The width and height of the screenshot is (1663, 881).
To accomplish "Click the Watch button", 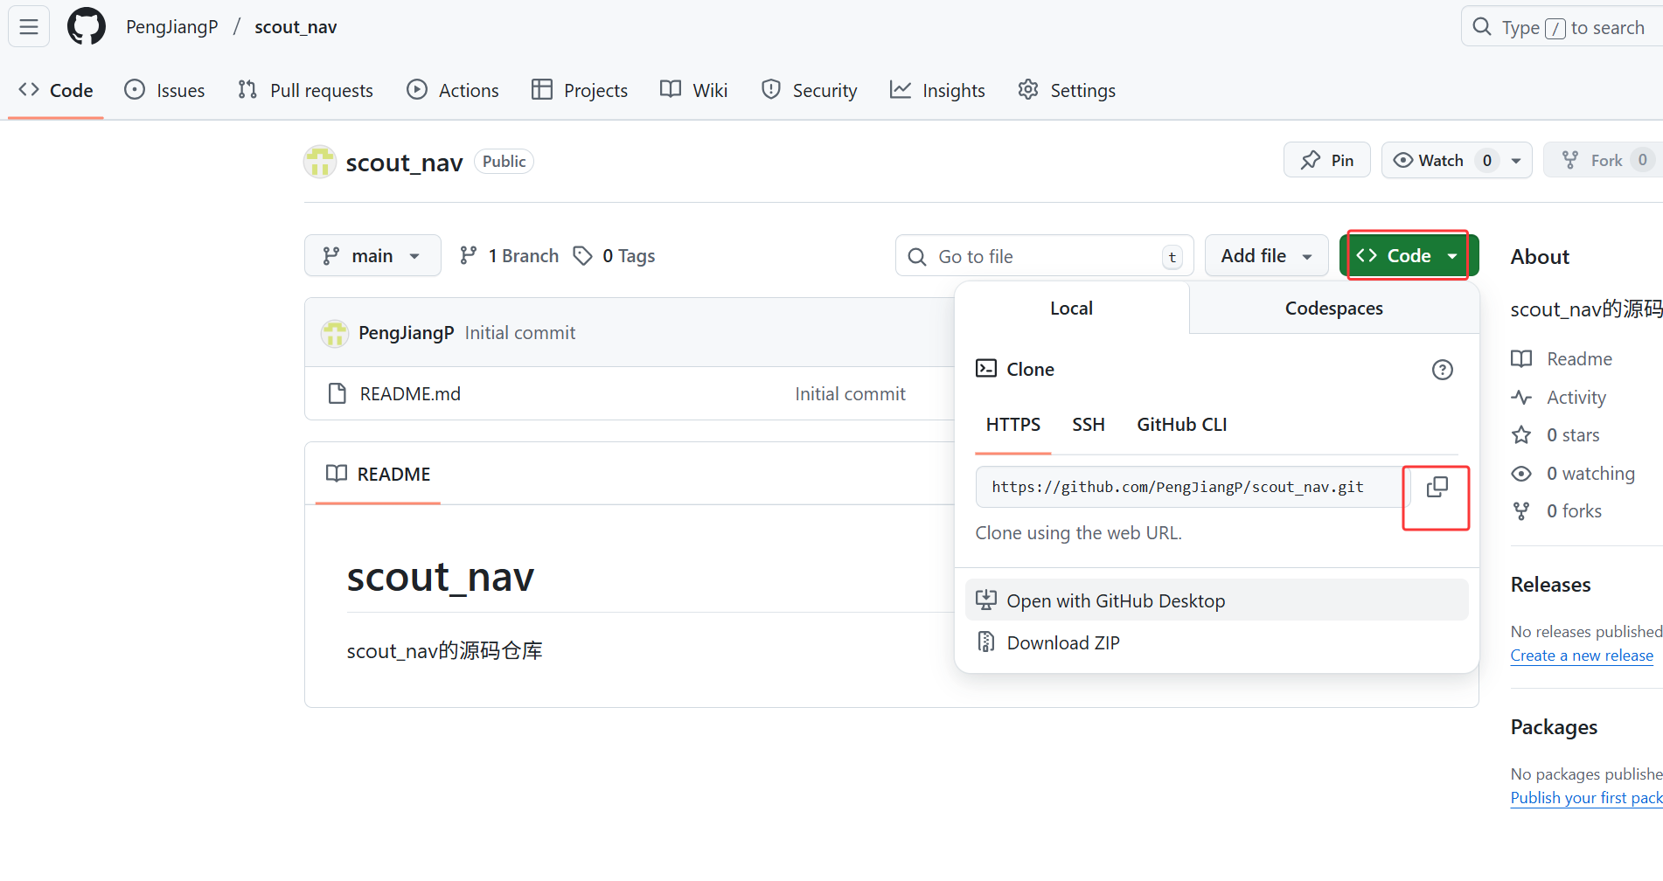I will [1441, 160].
